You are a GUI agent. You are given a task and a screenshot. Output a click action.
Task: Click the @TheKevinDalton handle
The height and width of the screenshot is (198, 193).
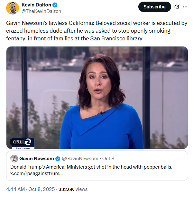(x=41, y=11)
